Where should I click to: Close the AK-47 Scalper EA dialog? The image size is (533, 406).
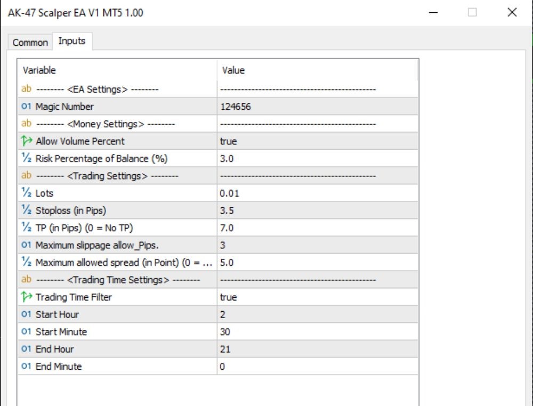click(512, 13)
